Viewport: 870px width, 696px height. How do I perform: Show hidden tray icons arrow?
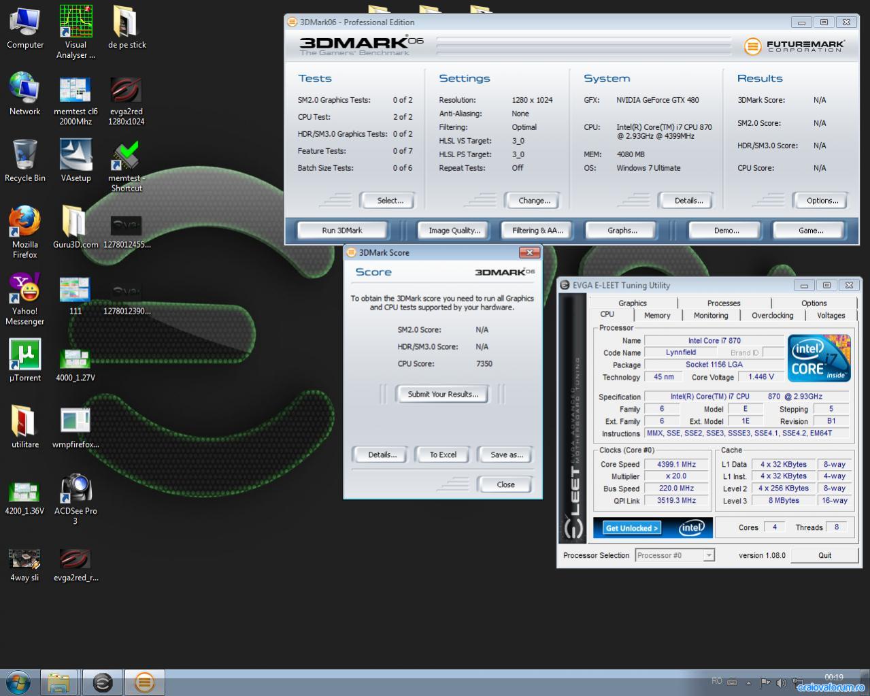point(749,682)
